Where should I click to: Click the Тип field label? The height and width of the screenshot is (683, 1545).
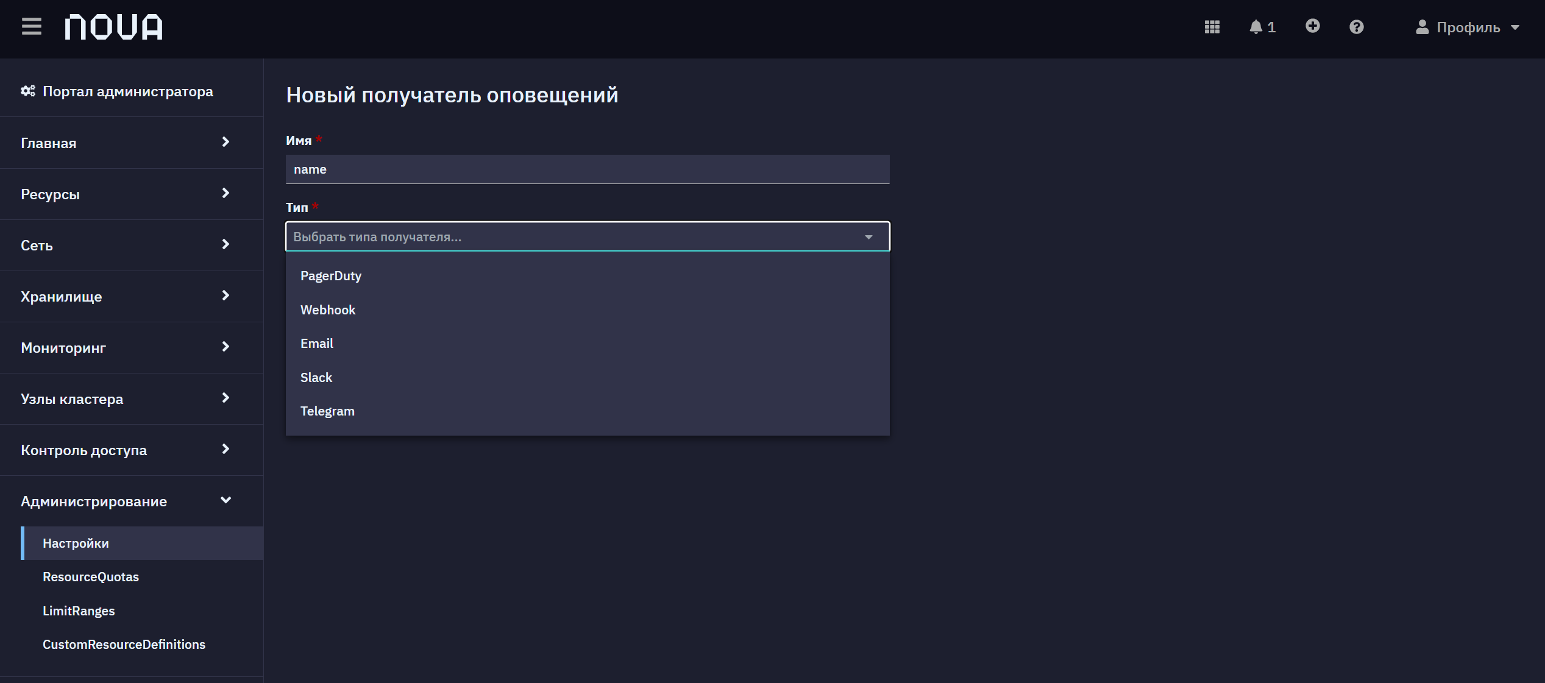[x=297, y=208]
